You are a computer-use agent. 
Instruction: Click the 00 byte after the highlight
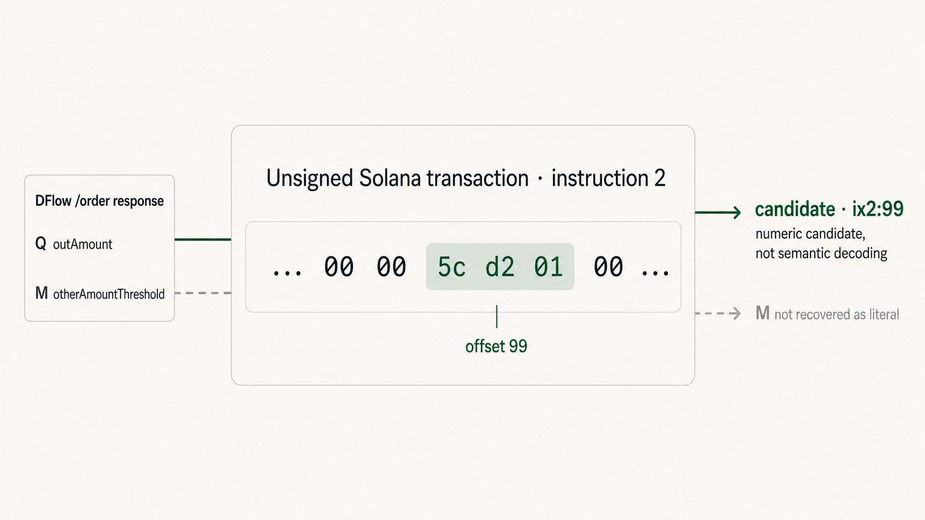click(608, 267)
